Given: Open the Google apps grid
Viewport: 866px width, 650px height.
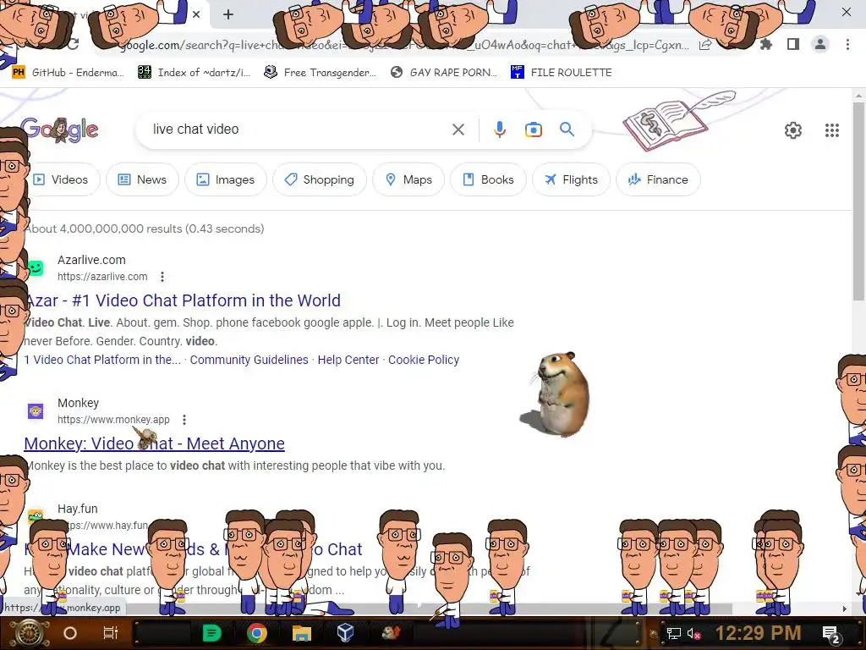Looking at the screenshot, I should tap(832, 130).
